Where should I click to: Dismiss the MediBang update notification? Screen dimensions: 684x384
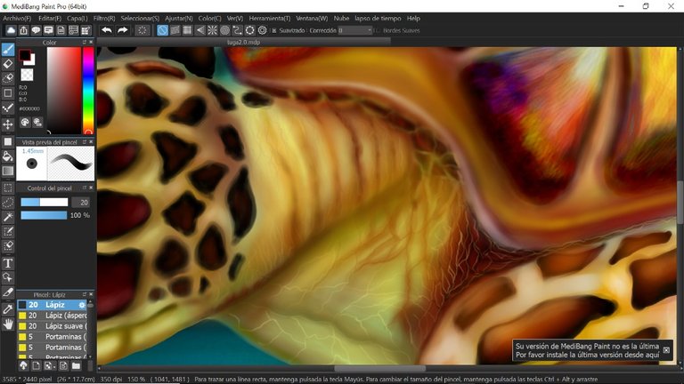(666, 350)
